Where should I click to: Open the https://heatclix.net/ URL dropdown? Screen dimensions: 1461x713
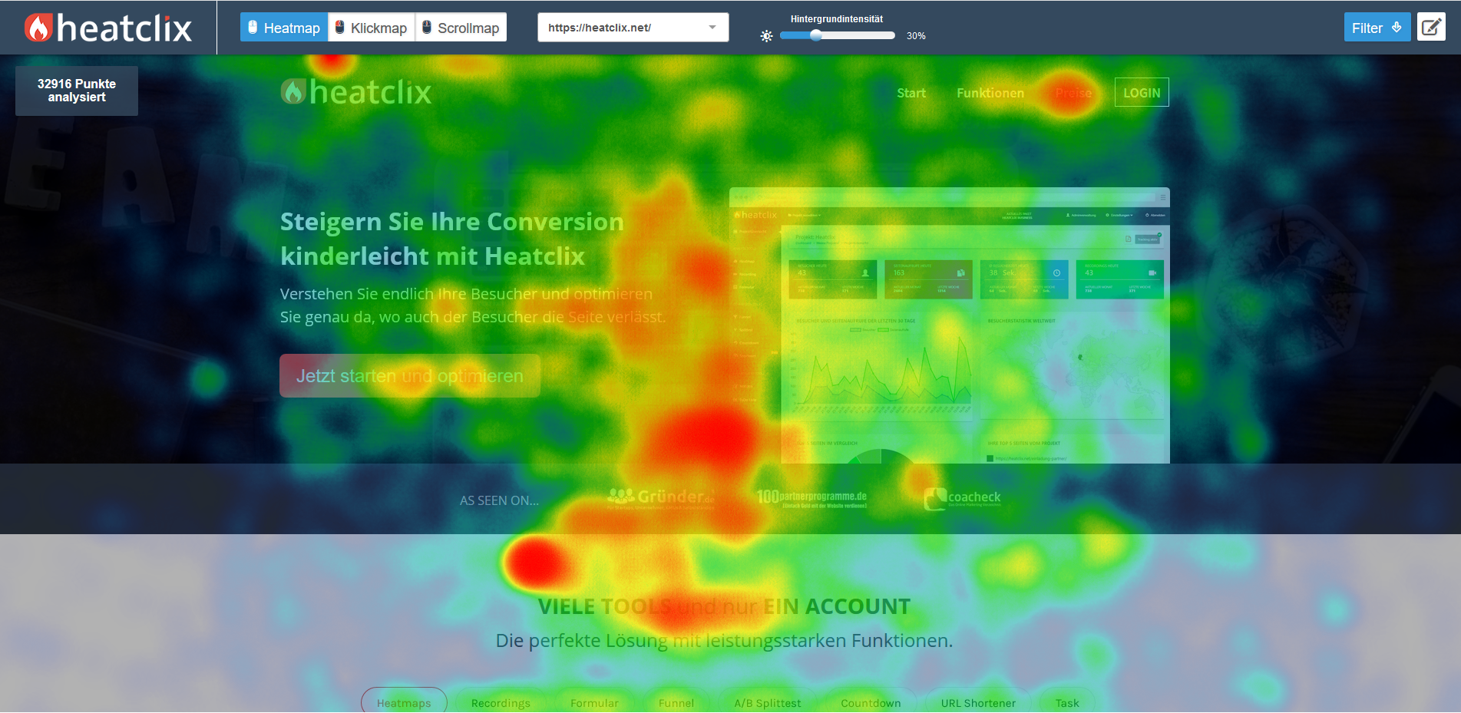coord(633,28)
